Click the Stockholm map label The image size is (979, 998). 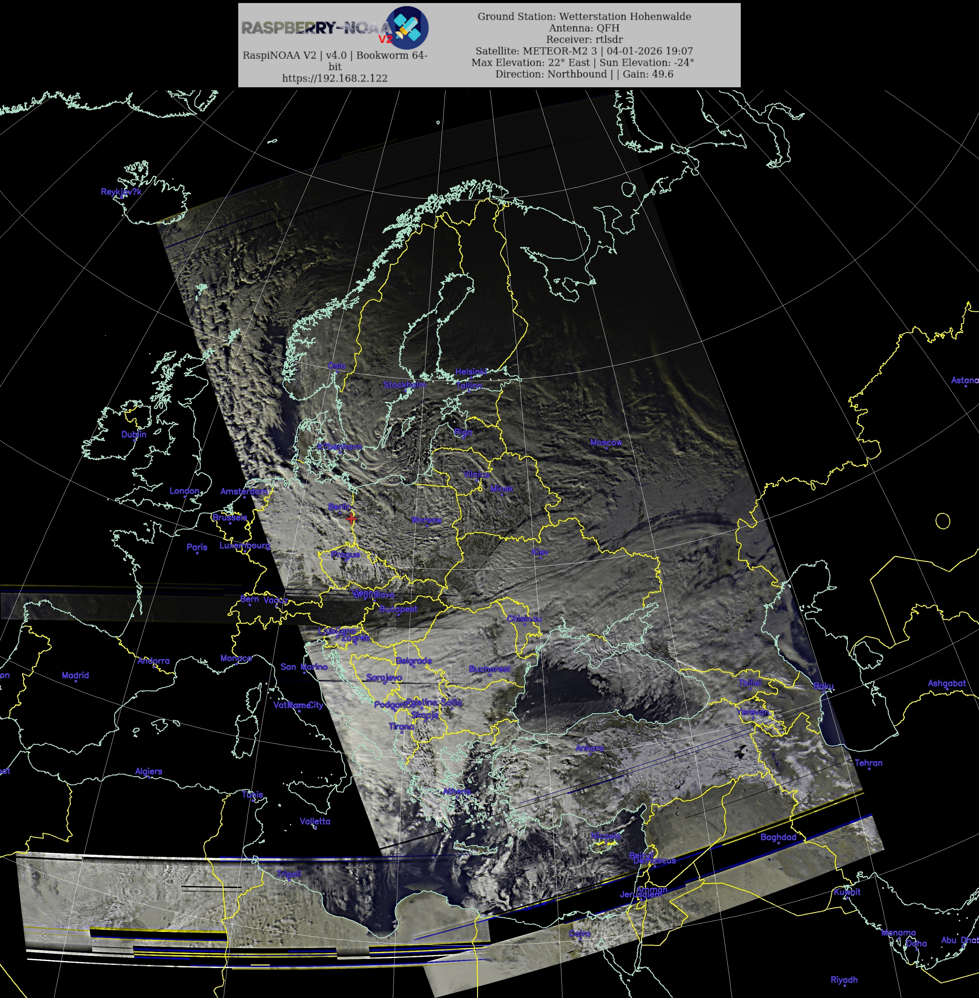tap(404, 385)
